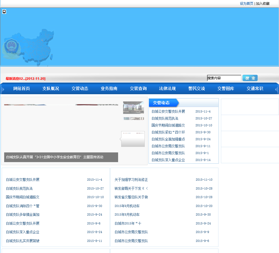
Task: Click date 2015-11-10 in notice list
Action: pos(204,180)
